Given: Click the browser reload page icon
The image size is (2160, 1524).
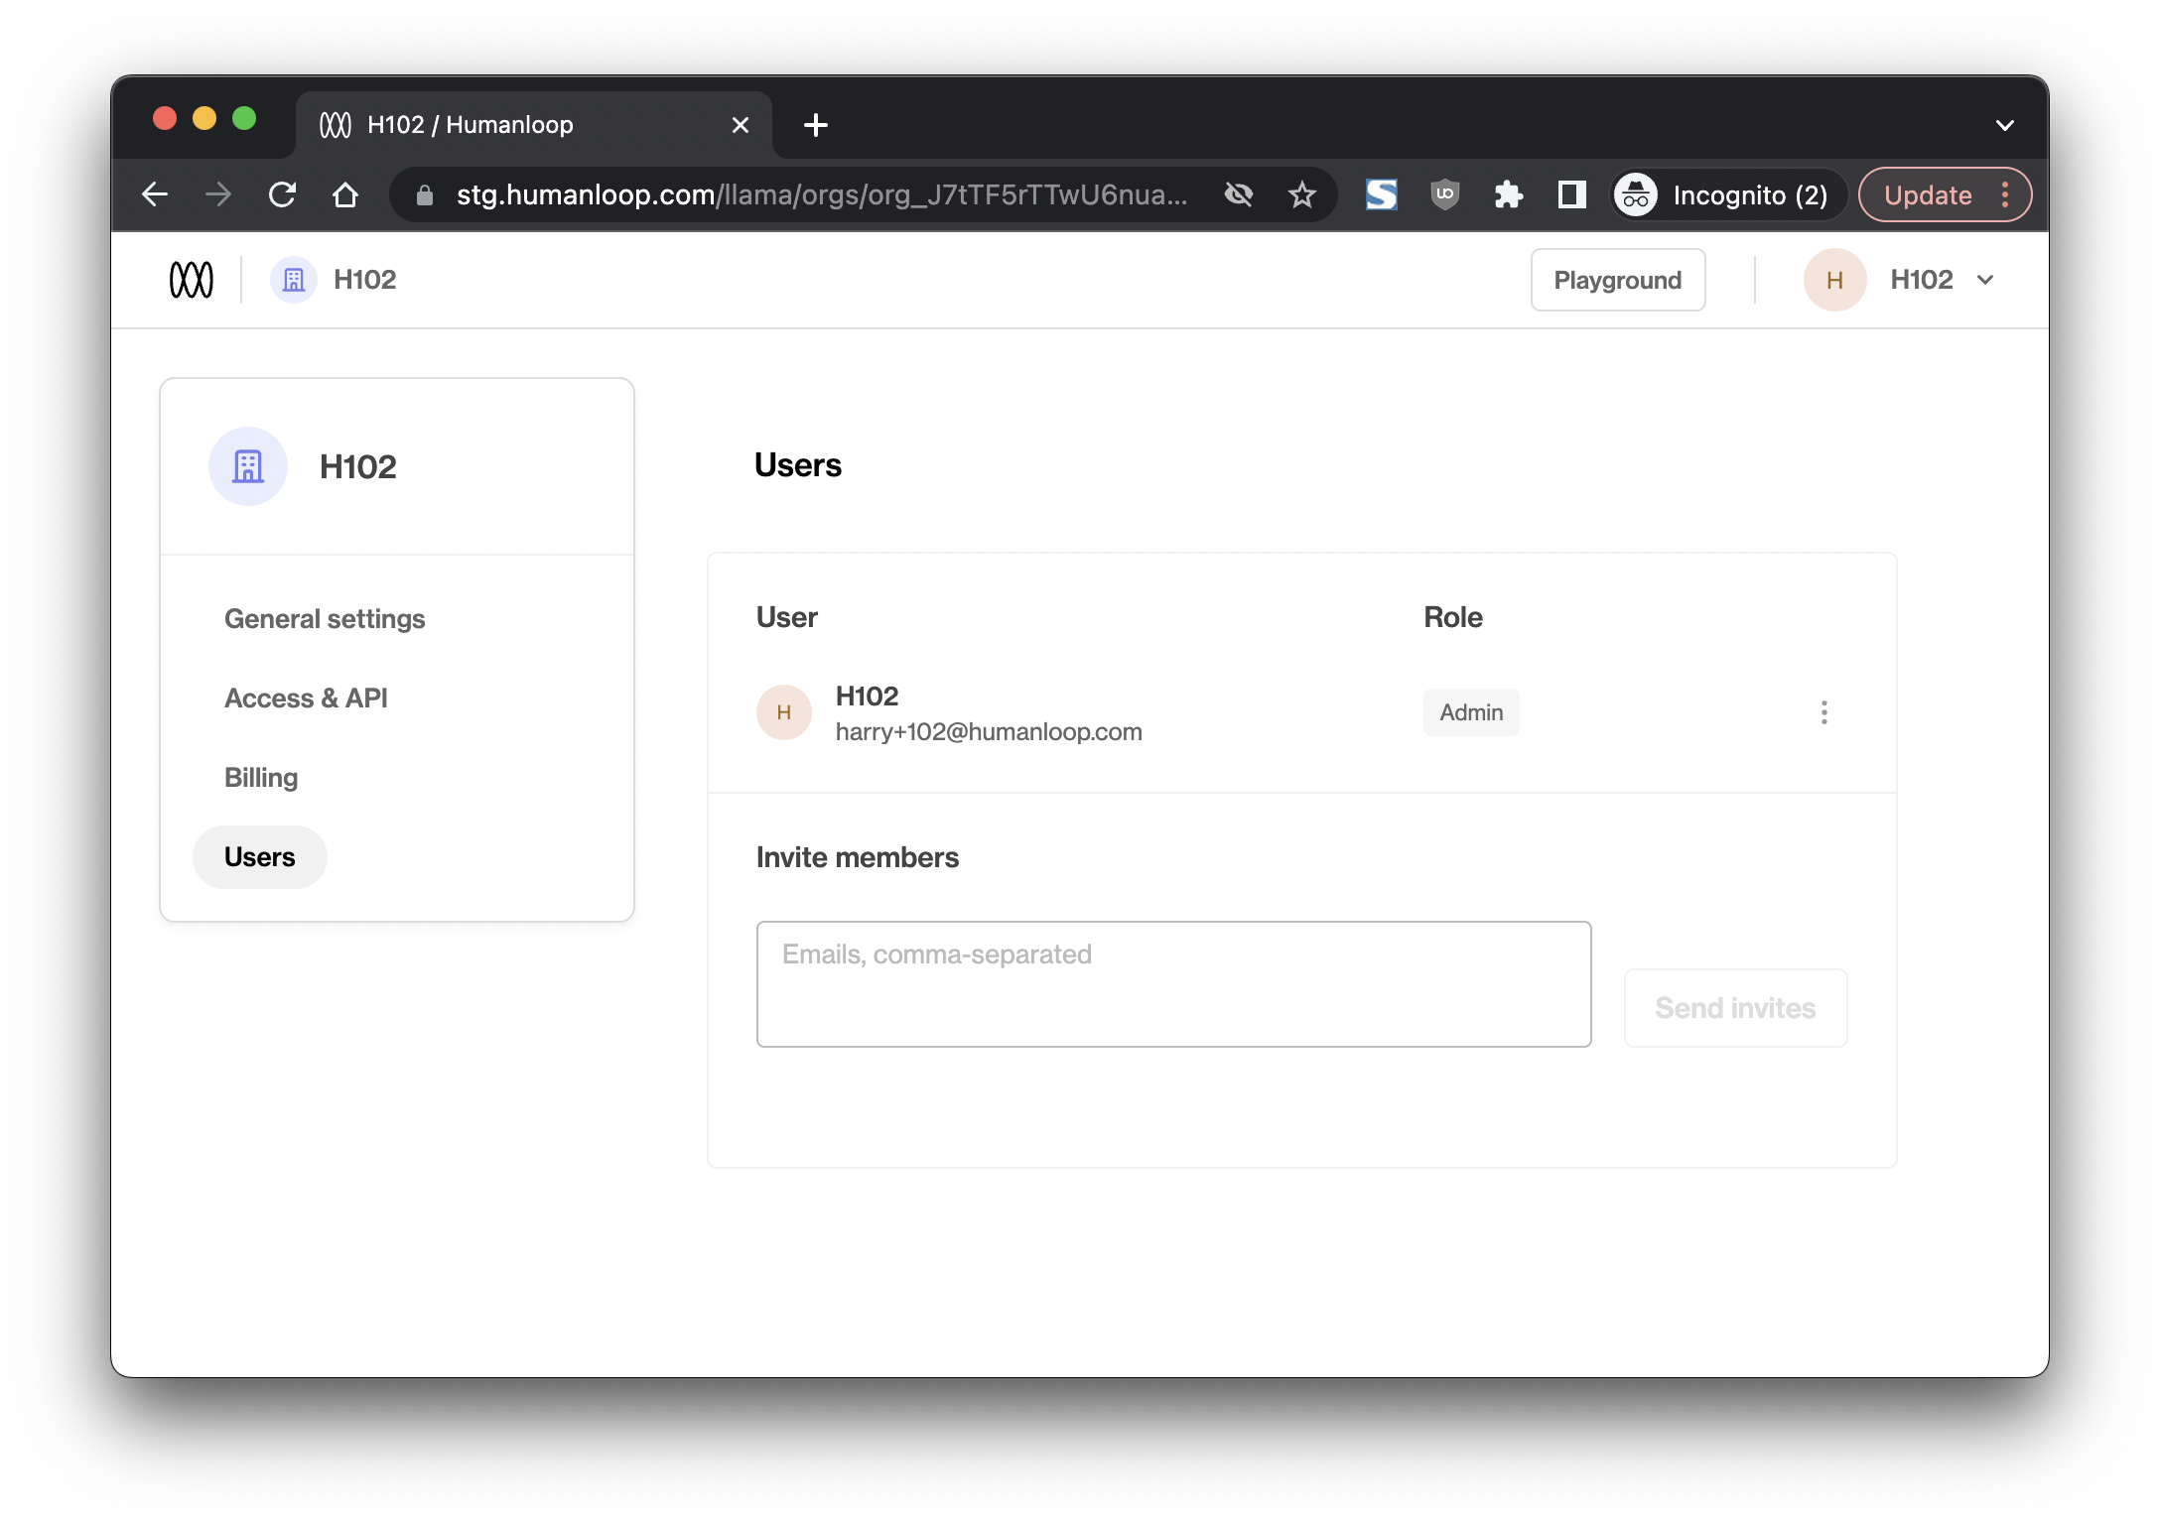Looking at the screenshot, I should [x=283, y=194].
